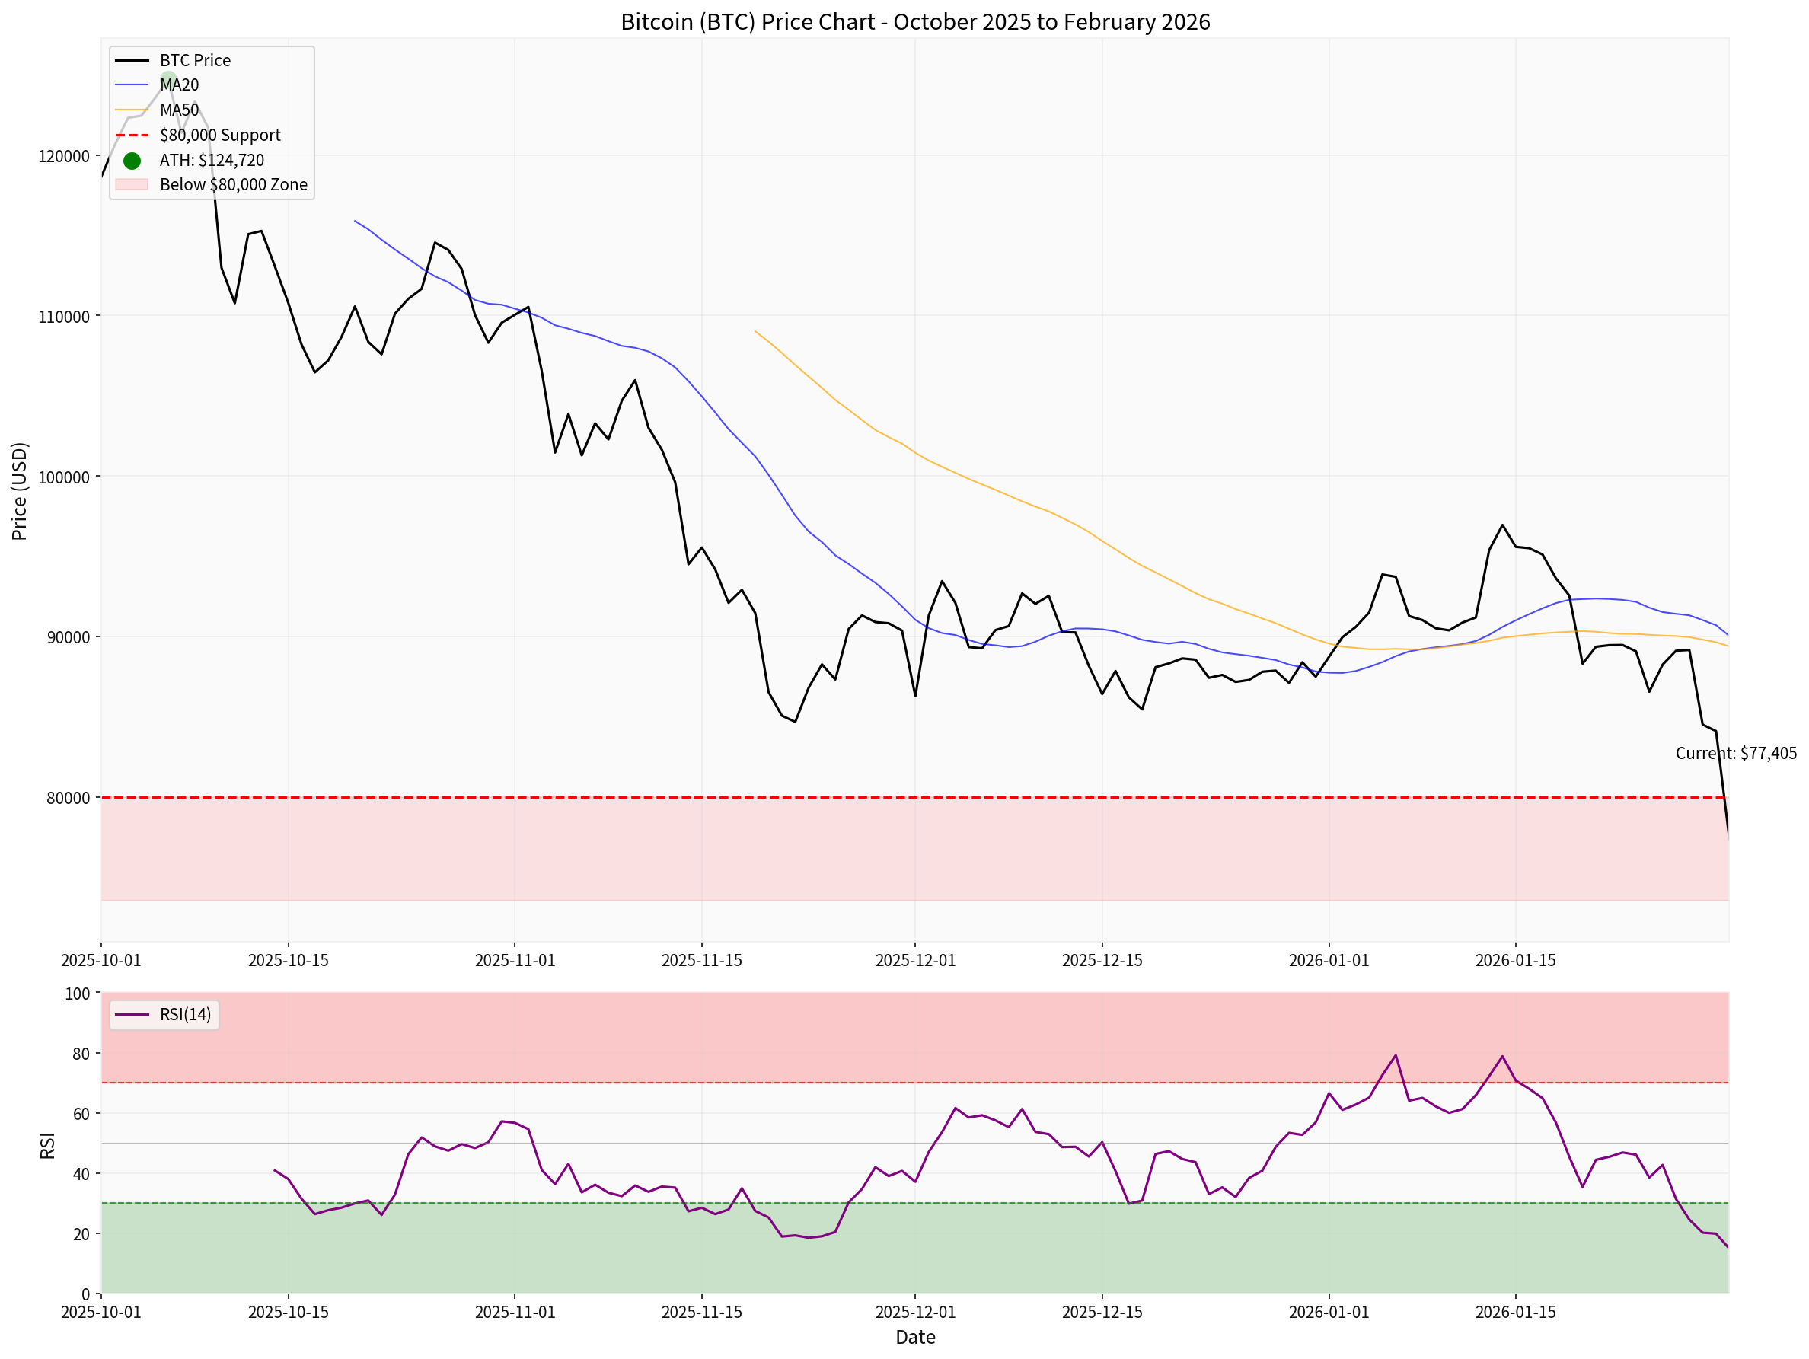Click the Date x-axis label

coord(914,1337)
